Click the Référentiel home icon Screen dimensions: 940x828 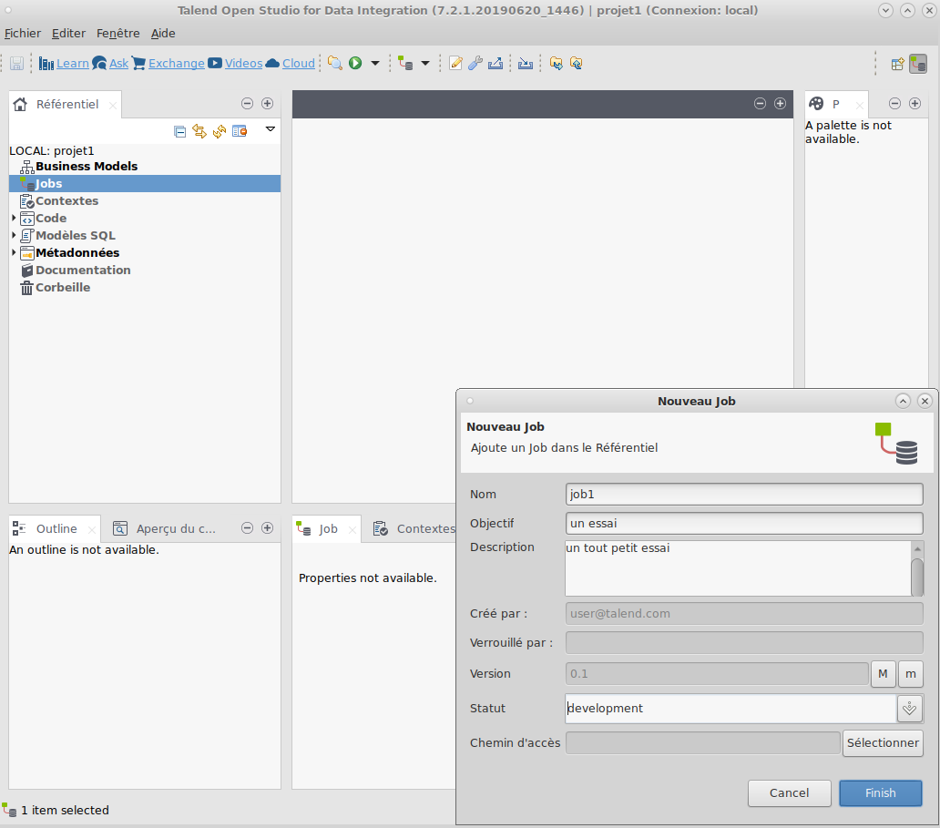tap(20, 105)
